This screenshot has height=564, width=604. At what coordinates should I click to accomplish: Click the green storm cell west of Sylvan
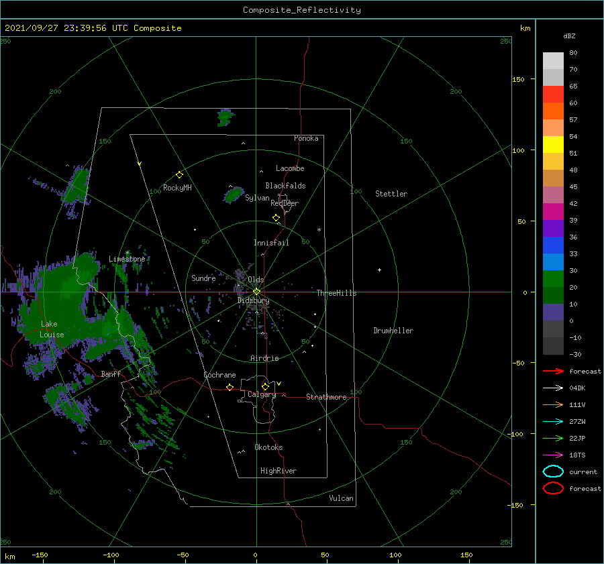click(x=234, y=194)
